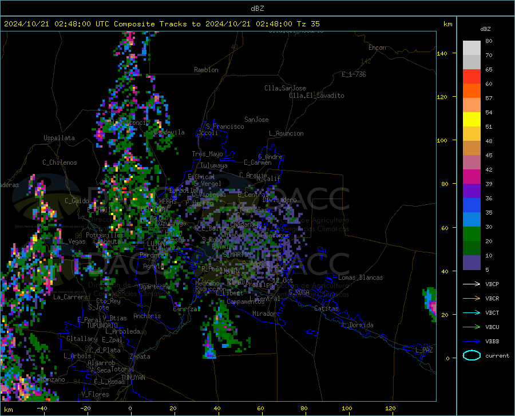Click the 'Tres_Mayo' map label
The height and width of the screenshot is (416, 515).
[207, 154]
